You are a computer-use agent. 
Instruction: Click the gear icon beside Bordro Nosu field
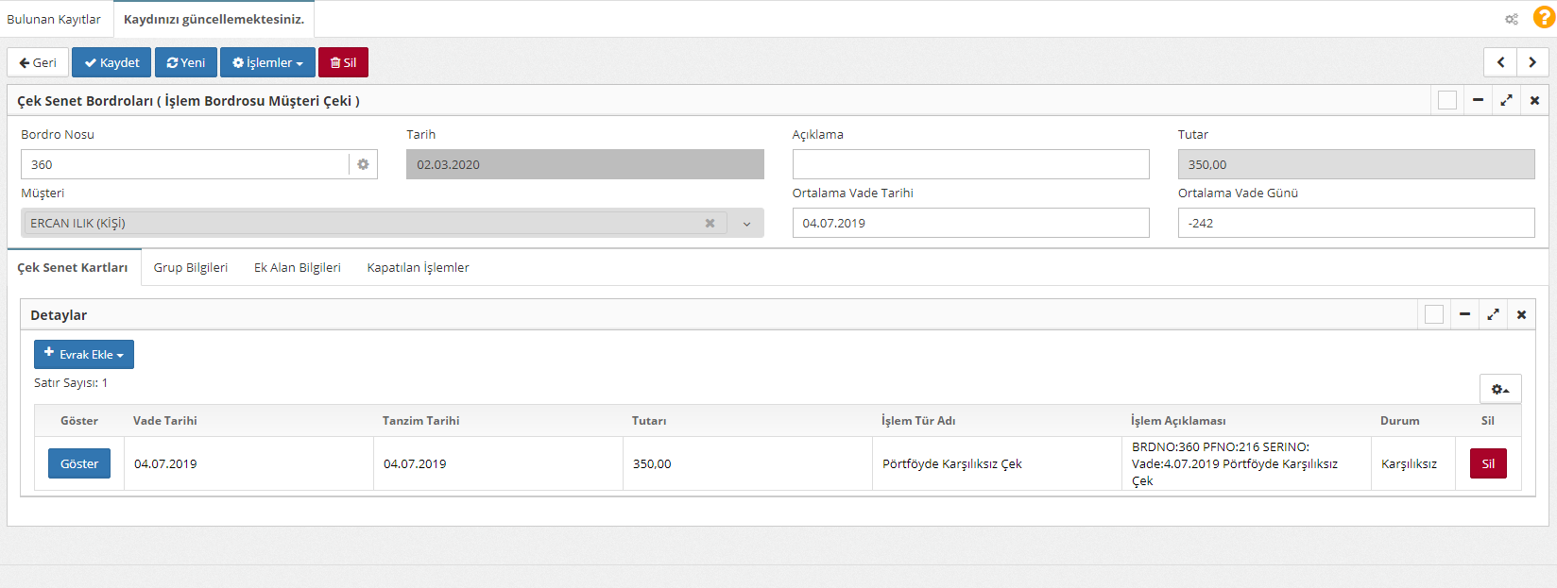(x=363, y=164)
